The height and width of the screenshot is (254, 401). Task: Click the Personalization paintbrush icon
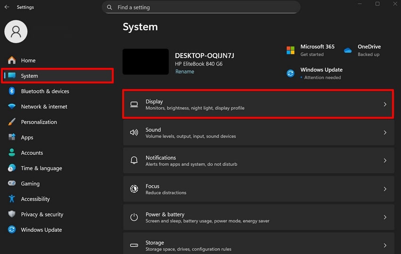[12, 122]
